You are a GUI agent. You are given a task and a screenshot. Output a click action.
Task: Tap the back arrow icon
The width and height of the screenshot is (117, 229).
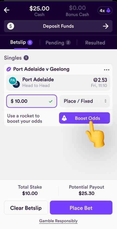[7, 10]
